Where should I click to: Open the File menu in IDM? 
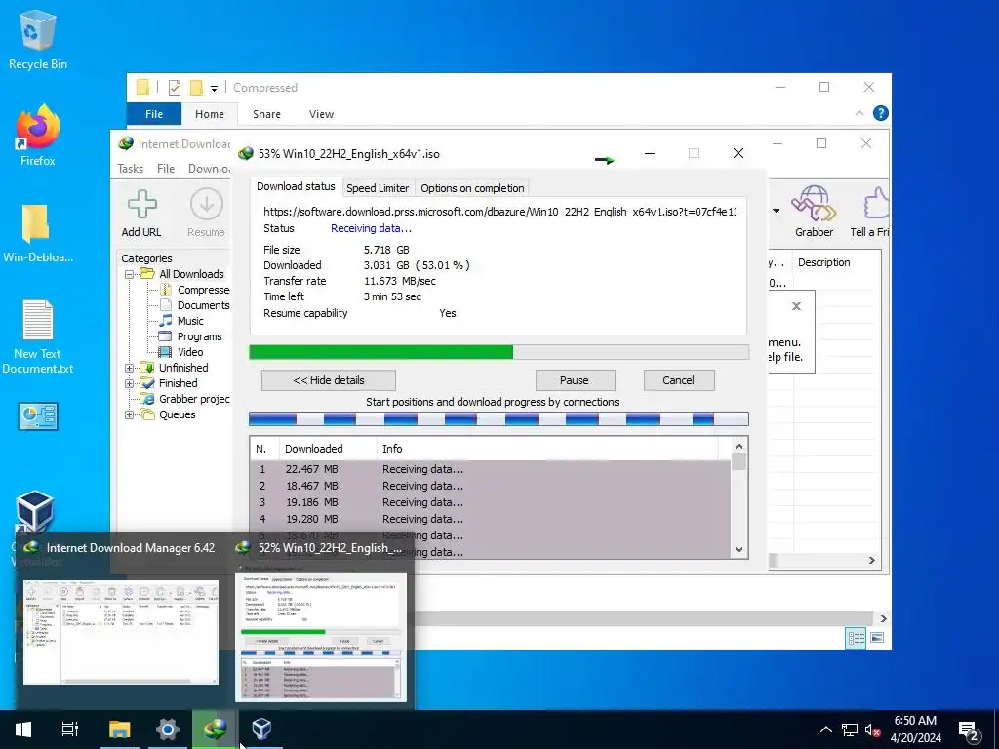pos(166,168)
